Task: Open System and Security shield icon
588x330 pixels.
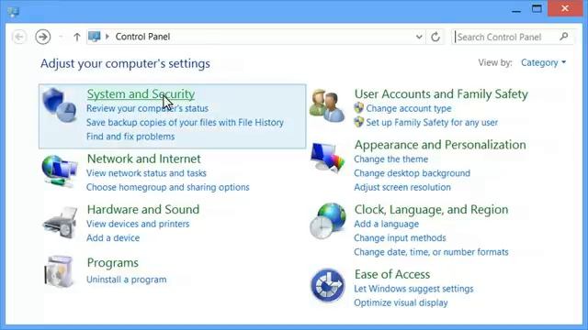Action: 59,105
